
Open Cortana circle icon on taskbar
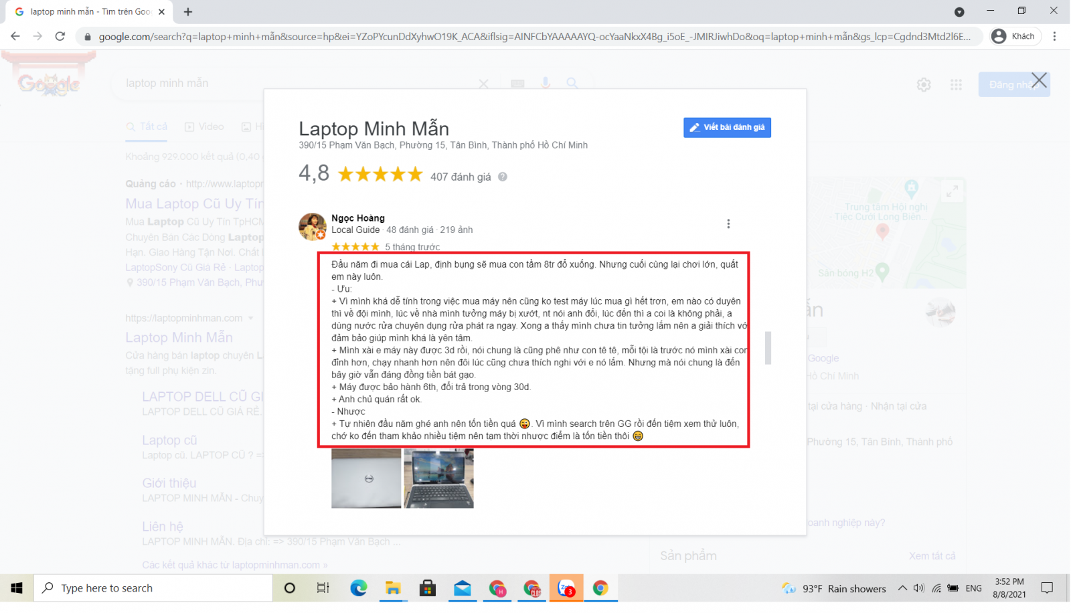(x=290, y=588)
